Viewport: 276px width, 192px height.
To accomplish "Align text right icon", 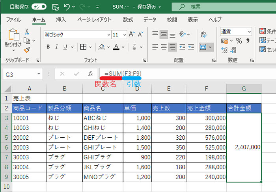I will tap(173, 47).
